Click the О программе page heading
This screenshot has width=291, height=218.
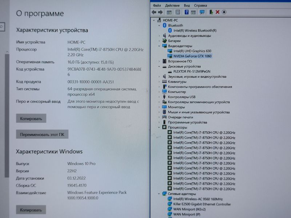[x=40, y=13]
